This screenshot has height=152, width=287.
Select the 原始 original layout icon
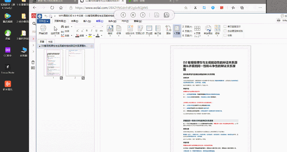click(168, 29)
